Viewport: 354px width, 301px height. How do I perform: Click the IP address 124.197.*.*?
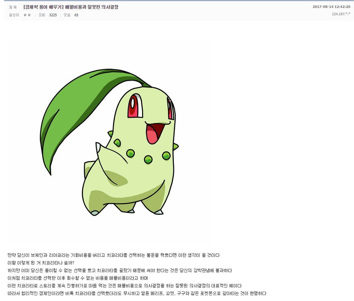point(341,14)
